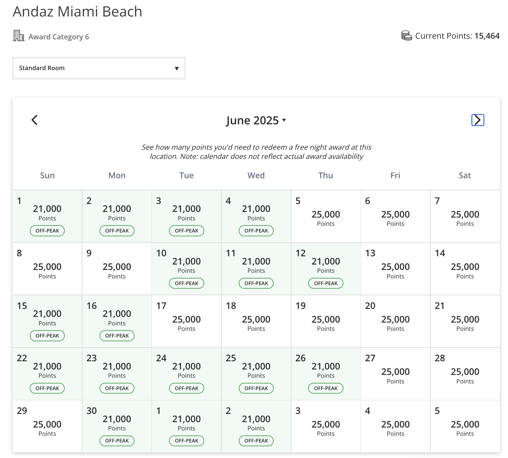Select June 23 calendar cell
The image size is (508, 458).
117,374
